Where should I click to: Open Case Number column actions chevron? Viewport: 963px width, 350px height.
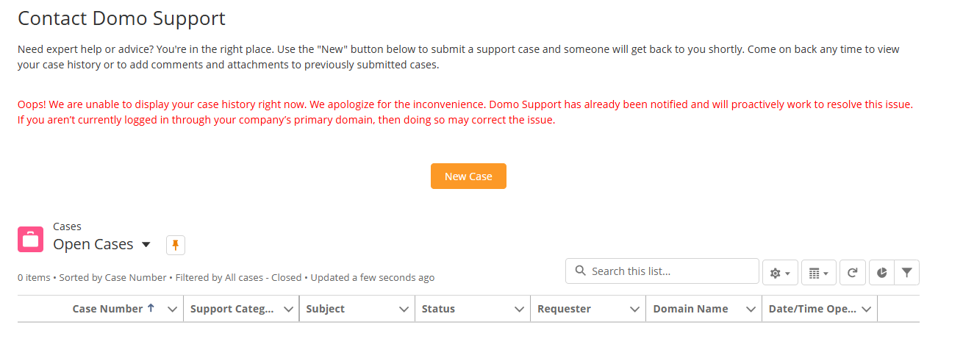[173, 310]
